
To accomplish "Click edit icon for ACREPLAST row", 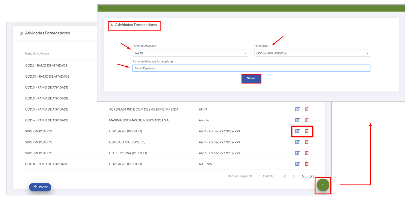I will pos(297,109).
